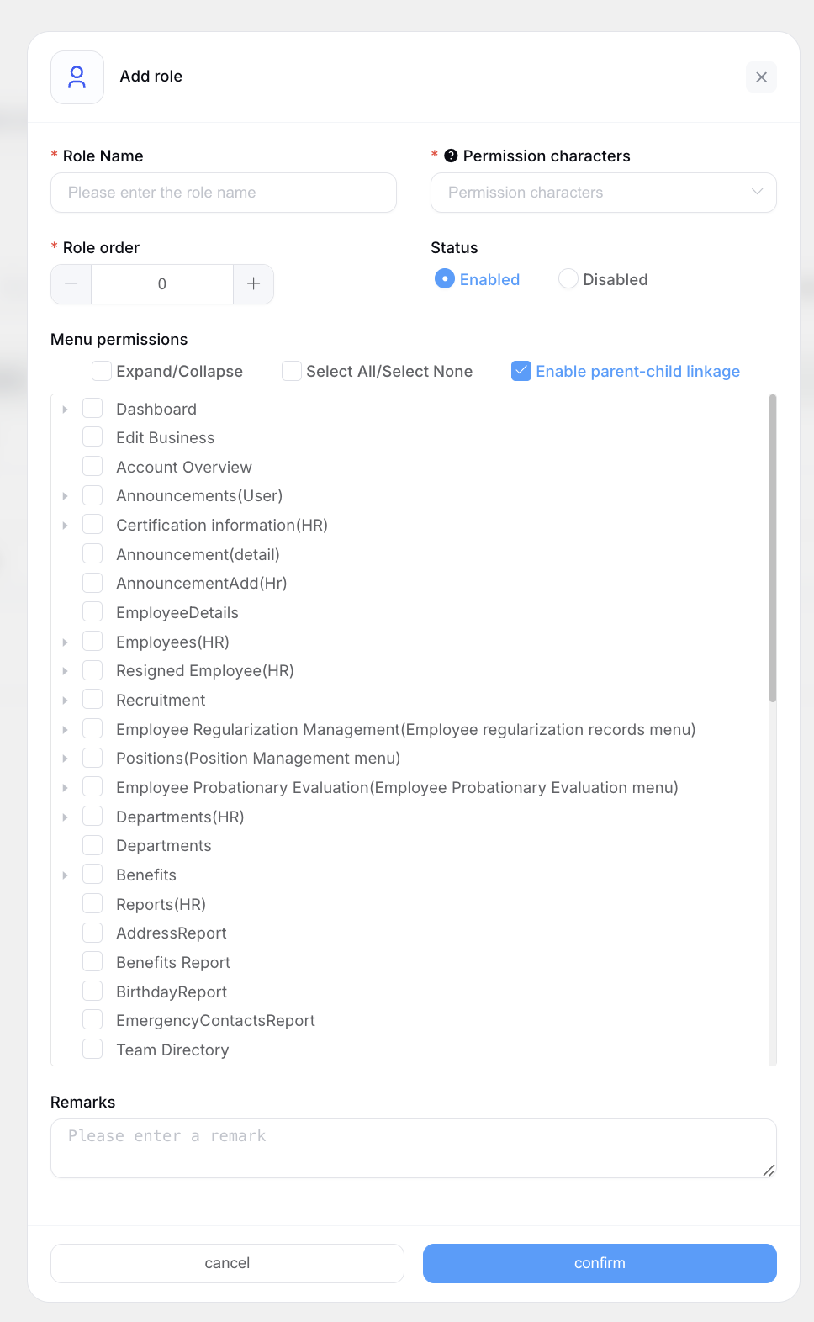Click the confirm button
This screenshot has width=814, height=1322.
click(x=599, y=1263)
